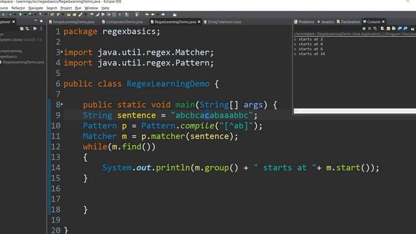Open the Help menu
Viewport: 416px width, 234px height.
[x=105, y=8]
